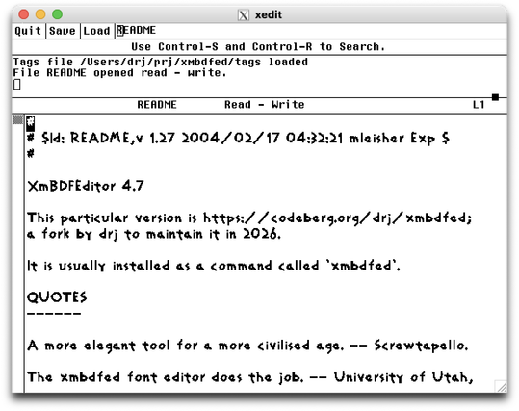
Task: Click the 'Use Control-S and Control-R to Search.' label
Action: pyautogui.click(x=258, y=46)
